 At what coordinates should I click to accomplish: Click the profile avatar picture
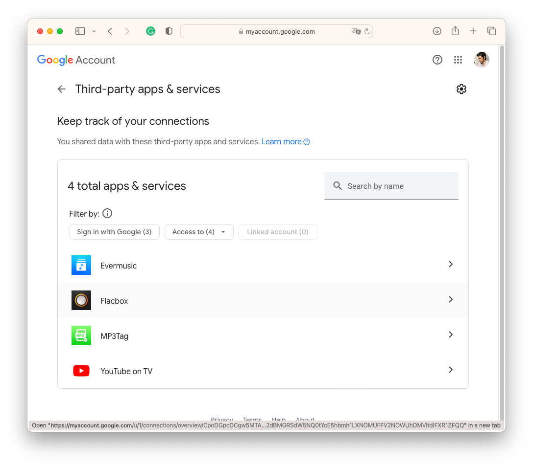[482, 60]
